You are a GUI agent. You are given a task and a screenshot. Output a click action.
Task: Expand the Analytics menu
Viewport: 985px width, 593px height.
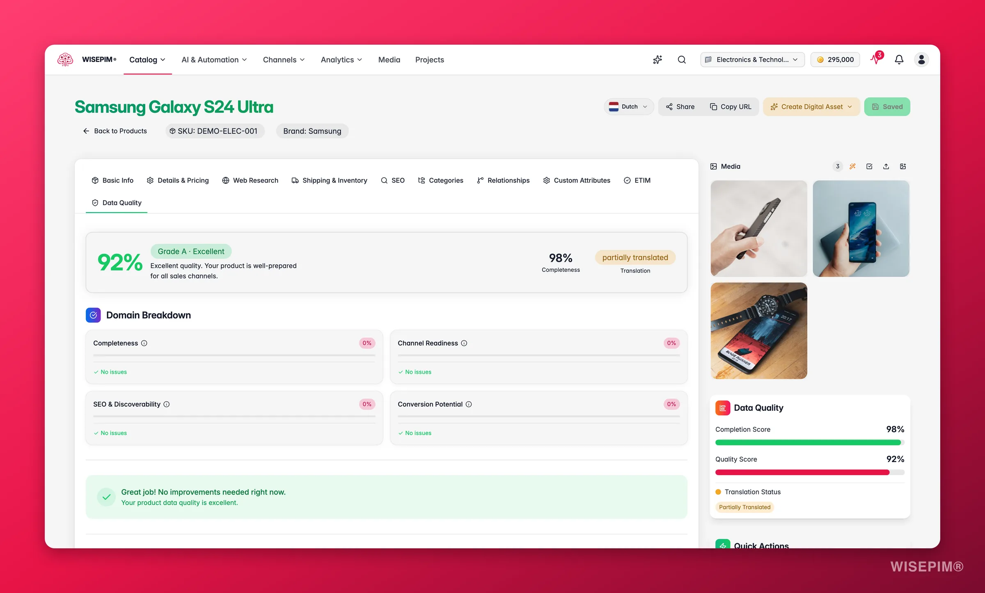[x=341, y=60]
